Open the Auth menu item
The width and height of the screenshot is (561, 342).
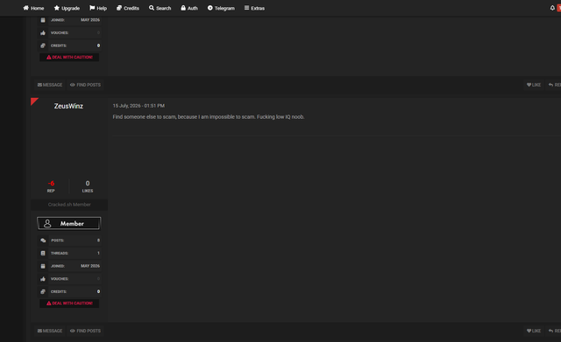tap(189, 8)
